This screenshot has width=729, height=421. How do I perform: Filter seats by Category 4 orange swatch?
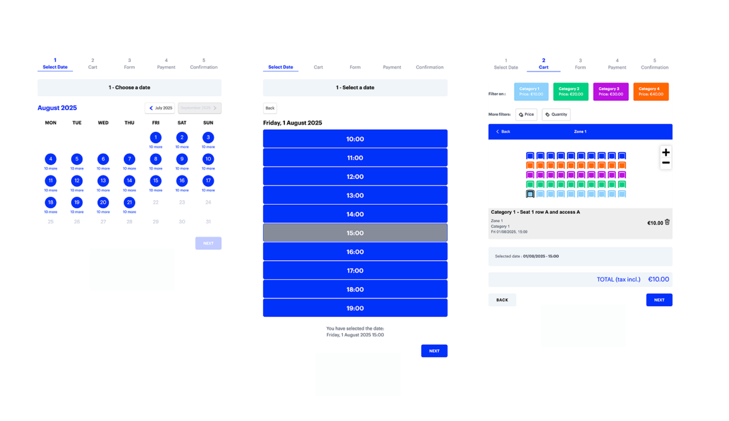click(651, 91)
